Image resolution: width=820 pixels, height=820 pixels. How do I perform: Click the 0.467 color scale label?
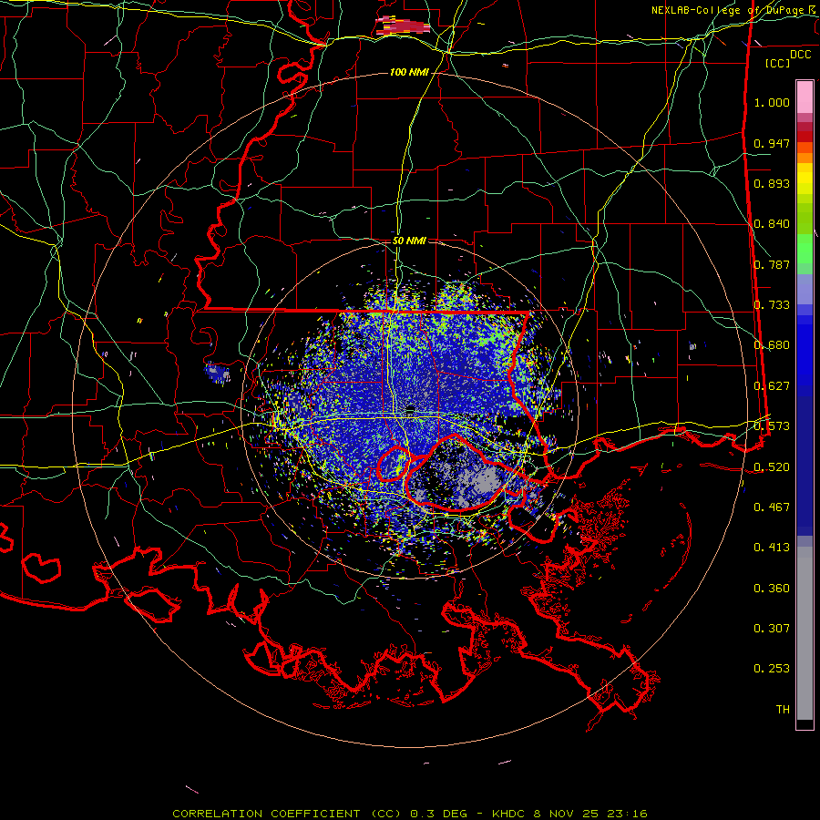point(772,507)
